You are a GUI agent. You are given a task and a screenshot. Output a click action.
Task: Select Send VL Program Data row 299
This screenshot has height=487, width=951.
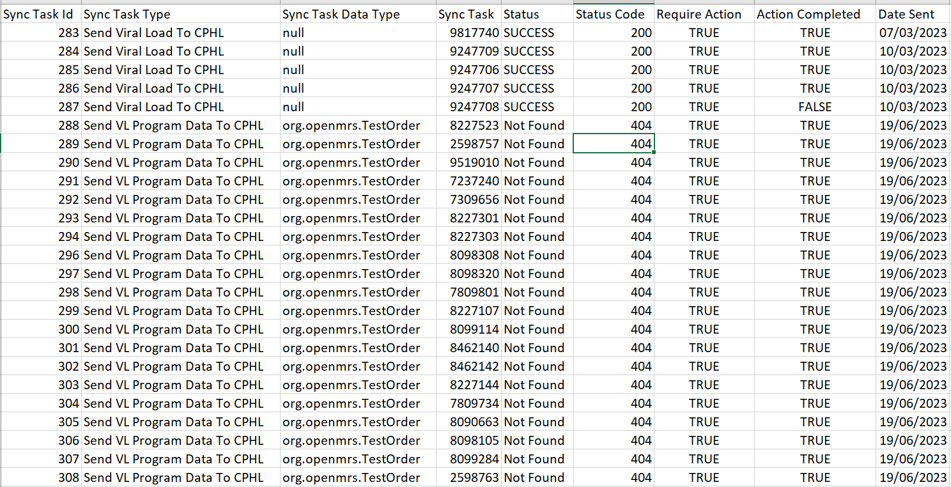click(181, 311)
